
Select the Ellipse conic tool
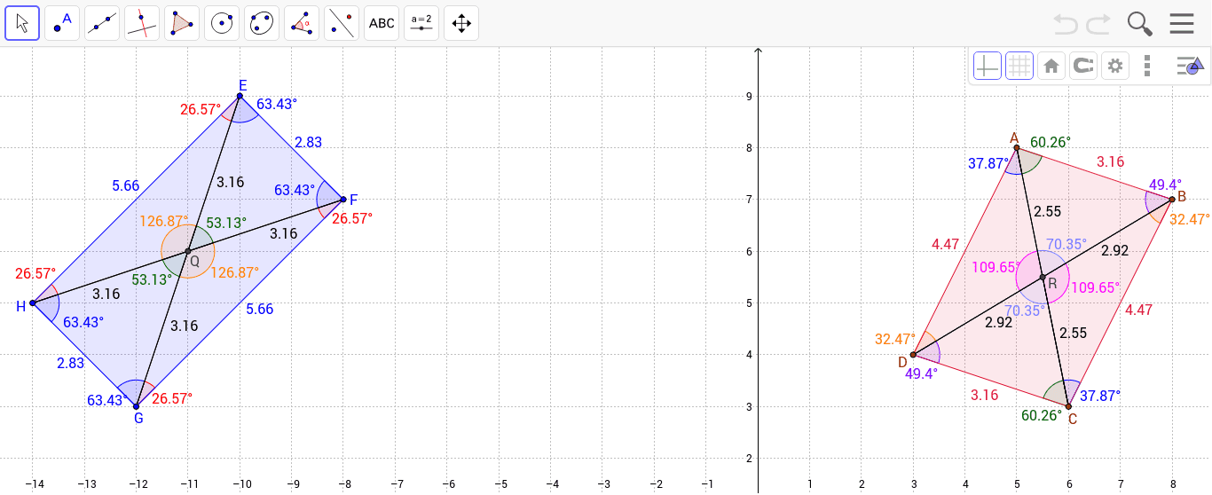(262, 23)
